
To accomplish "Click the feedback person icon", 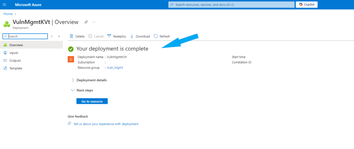I will [69, 124].
